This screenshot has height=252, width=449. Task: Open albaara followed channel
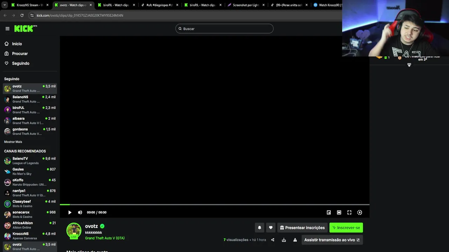(30, 121)
